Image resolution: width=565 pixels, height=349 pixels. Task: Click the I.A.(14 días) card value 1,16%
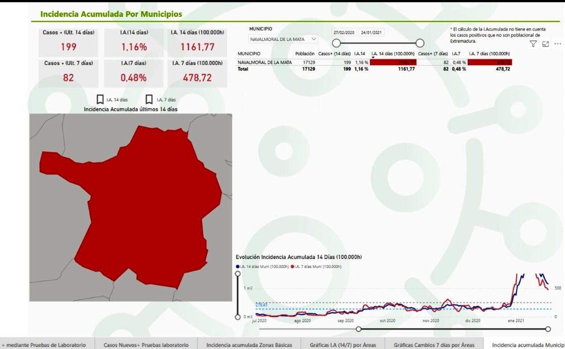tap(134, 47)
